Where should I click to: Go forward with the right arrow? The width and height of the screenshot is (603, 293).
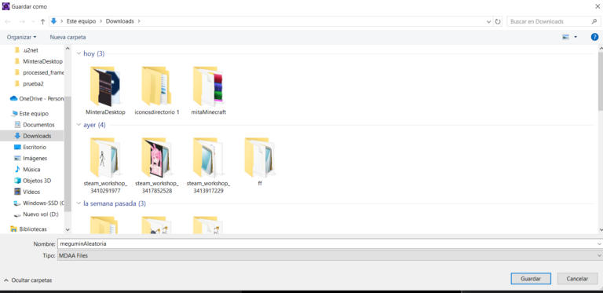pos(22,21)
